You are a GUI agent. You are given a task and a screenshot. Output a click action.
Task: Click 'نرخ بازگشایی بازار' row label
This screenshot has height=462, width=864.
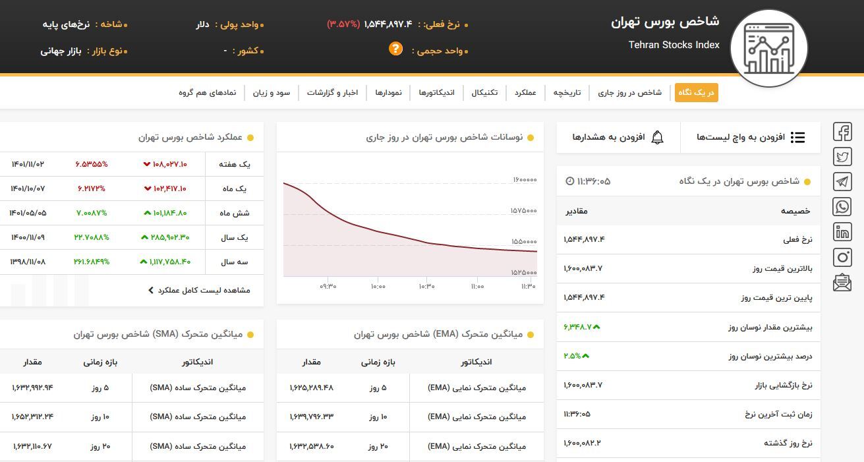pyautogui.click(x=784, y=385)
